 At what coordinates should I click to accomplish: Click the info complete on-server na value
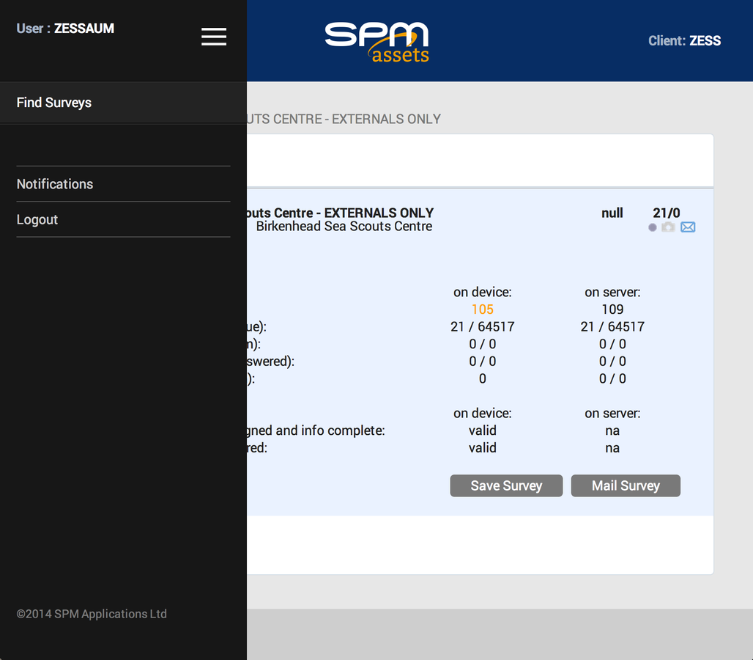click(x=612, y=430)
